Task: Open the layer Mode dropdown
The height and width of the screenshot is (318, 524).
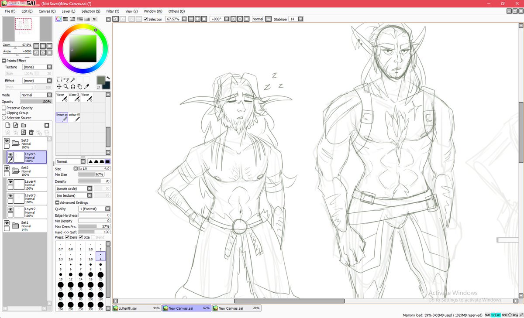Action: (x=49, y=95)
